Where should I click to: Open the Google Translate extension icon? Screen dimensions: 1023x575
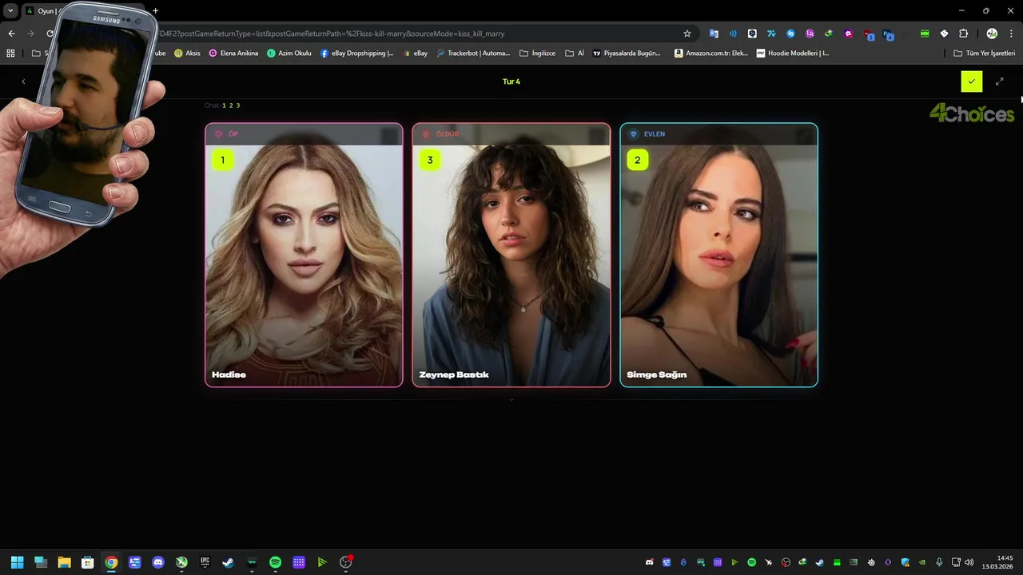(x=714, y=34)
